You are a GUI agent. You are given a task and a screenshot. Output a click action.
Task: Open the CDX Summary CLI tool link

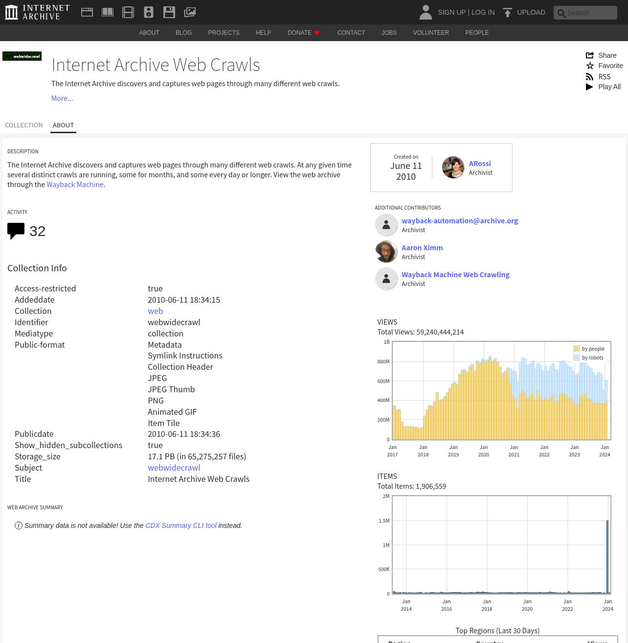tap(181, 525)
